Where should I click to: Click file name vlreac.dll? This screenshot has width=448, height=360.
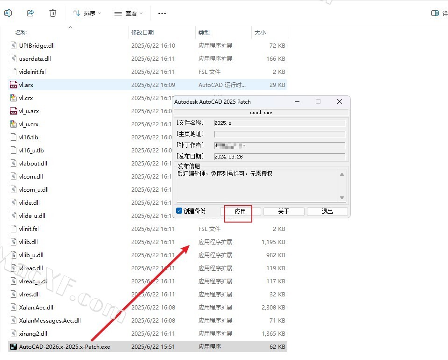coord(31,268)
